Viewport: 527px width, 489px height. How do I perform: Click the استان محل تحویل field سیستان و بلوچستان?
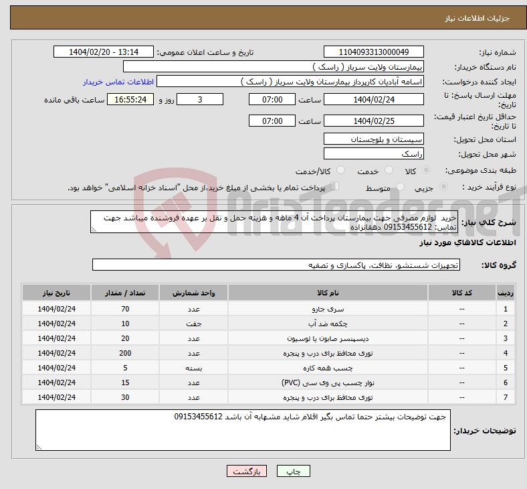tap(373, 139)
